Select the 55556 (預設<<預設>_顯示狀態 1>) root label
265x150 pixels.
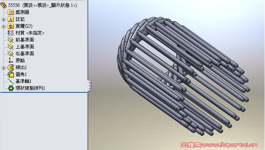click(x=43, y=5)
